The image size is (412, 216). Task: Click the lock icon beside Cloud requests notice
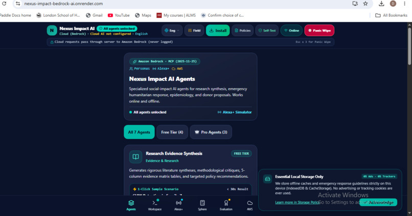52,42
